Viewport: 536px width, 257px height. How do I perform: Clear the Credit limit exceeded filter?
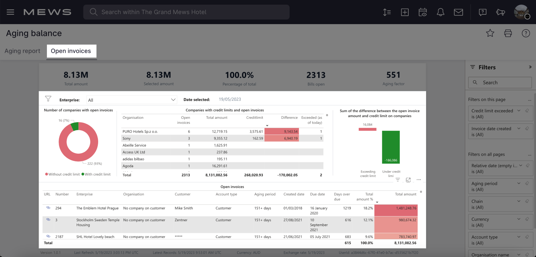(x=527, y=111)
